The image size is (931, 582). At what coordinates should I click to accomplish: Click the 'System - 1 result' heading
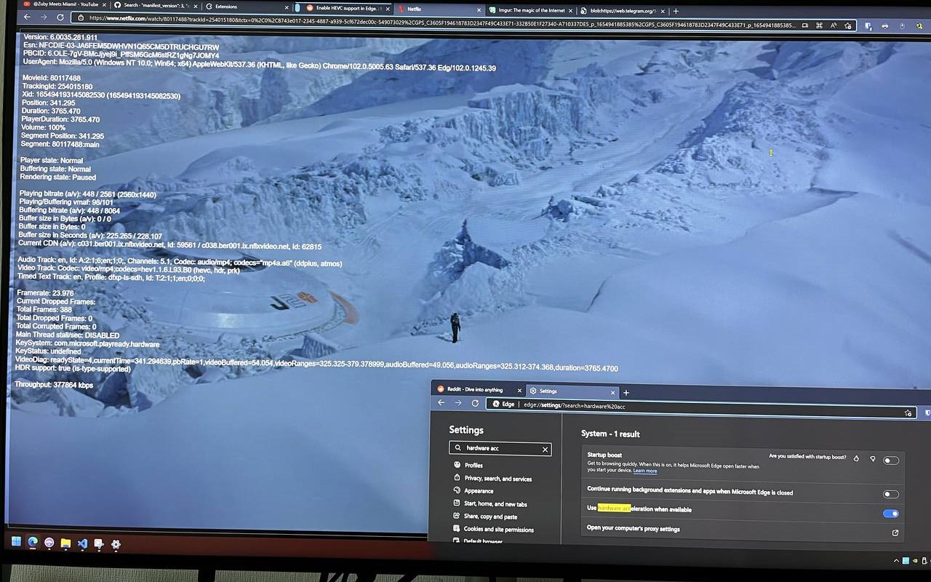[x=610, y=434]
